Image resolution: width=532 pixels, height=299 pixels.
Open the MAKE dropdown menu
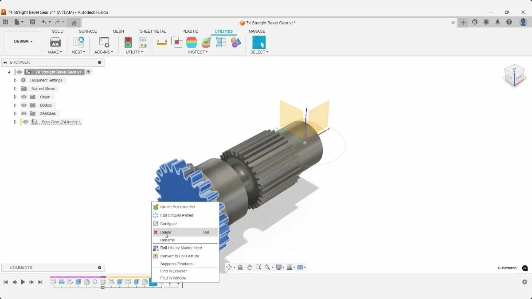coord(55,52)
